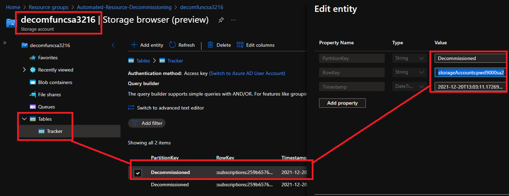Click Add entity in the toolbar
Screen dimensions: 509x196
pos(147,45)
